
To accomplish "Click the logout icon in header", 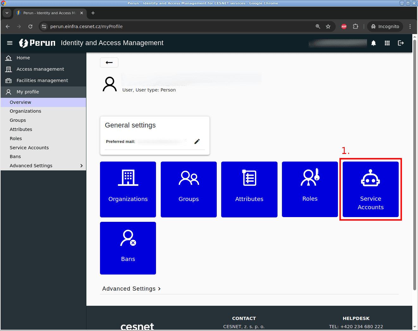I will pos(401,43).
